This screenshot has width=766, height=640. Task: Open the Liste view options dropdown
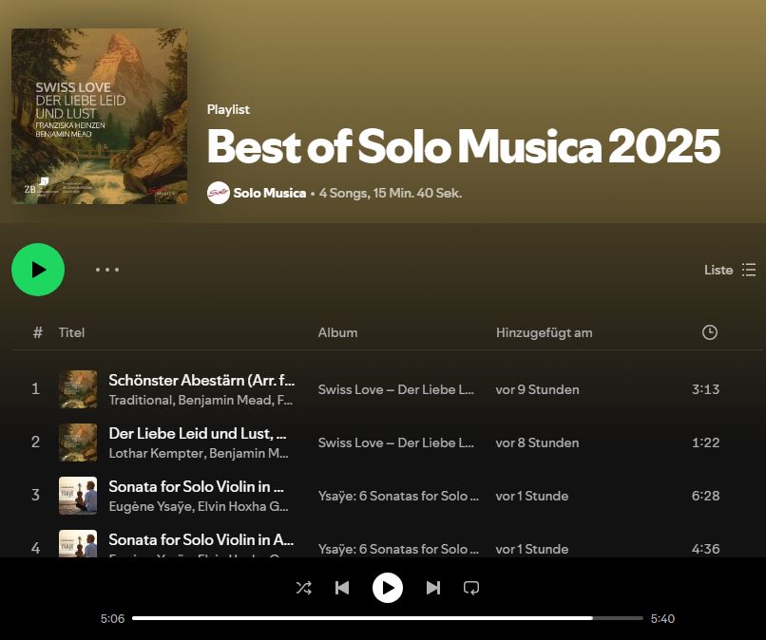coord(730,270)
